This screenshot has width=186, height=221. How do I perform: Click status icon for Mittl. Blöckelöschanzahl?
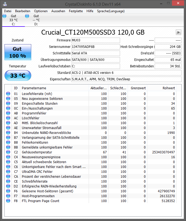pyautogui.click(x=8, y=123)
